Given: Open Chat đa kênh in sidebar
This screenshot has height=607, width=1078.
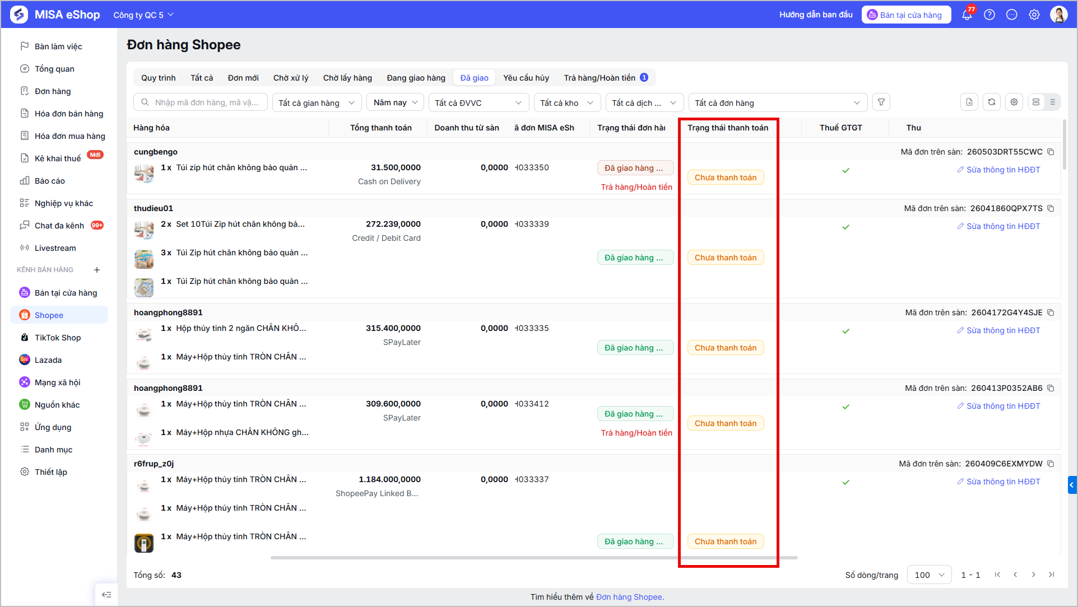Looking at the screenshot, I should pos(59,226).
